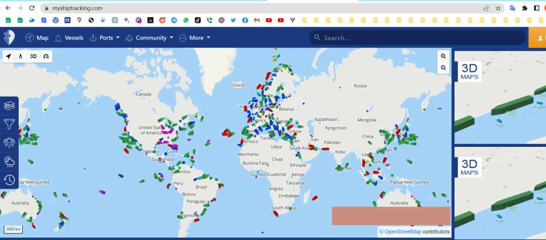Open the Map navigation item

coord(37,37)
